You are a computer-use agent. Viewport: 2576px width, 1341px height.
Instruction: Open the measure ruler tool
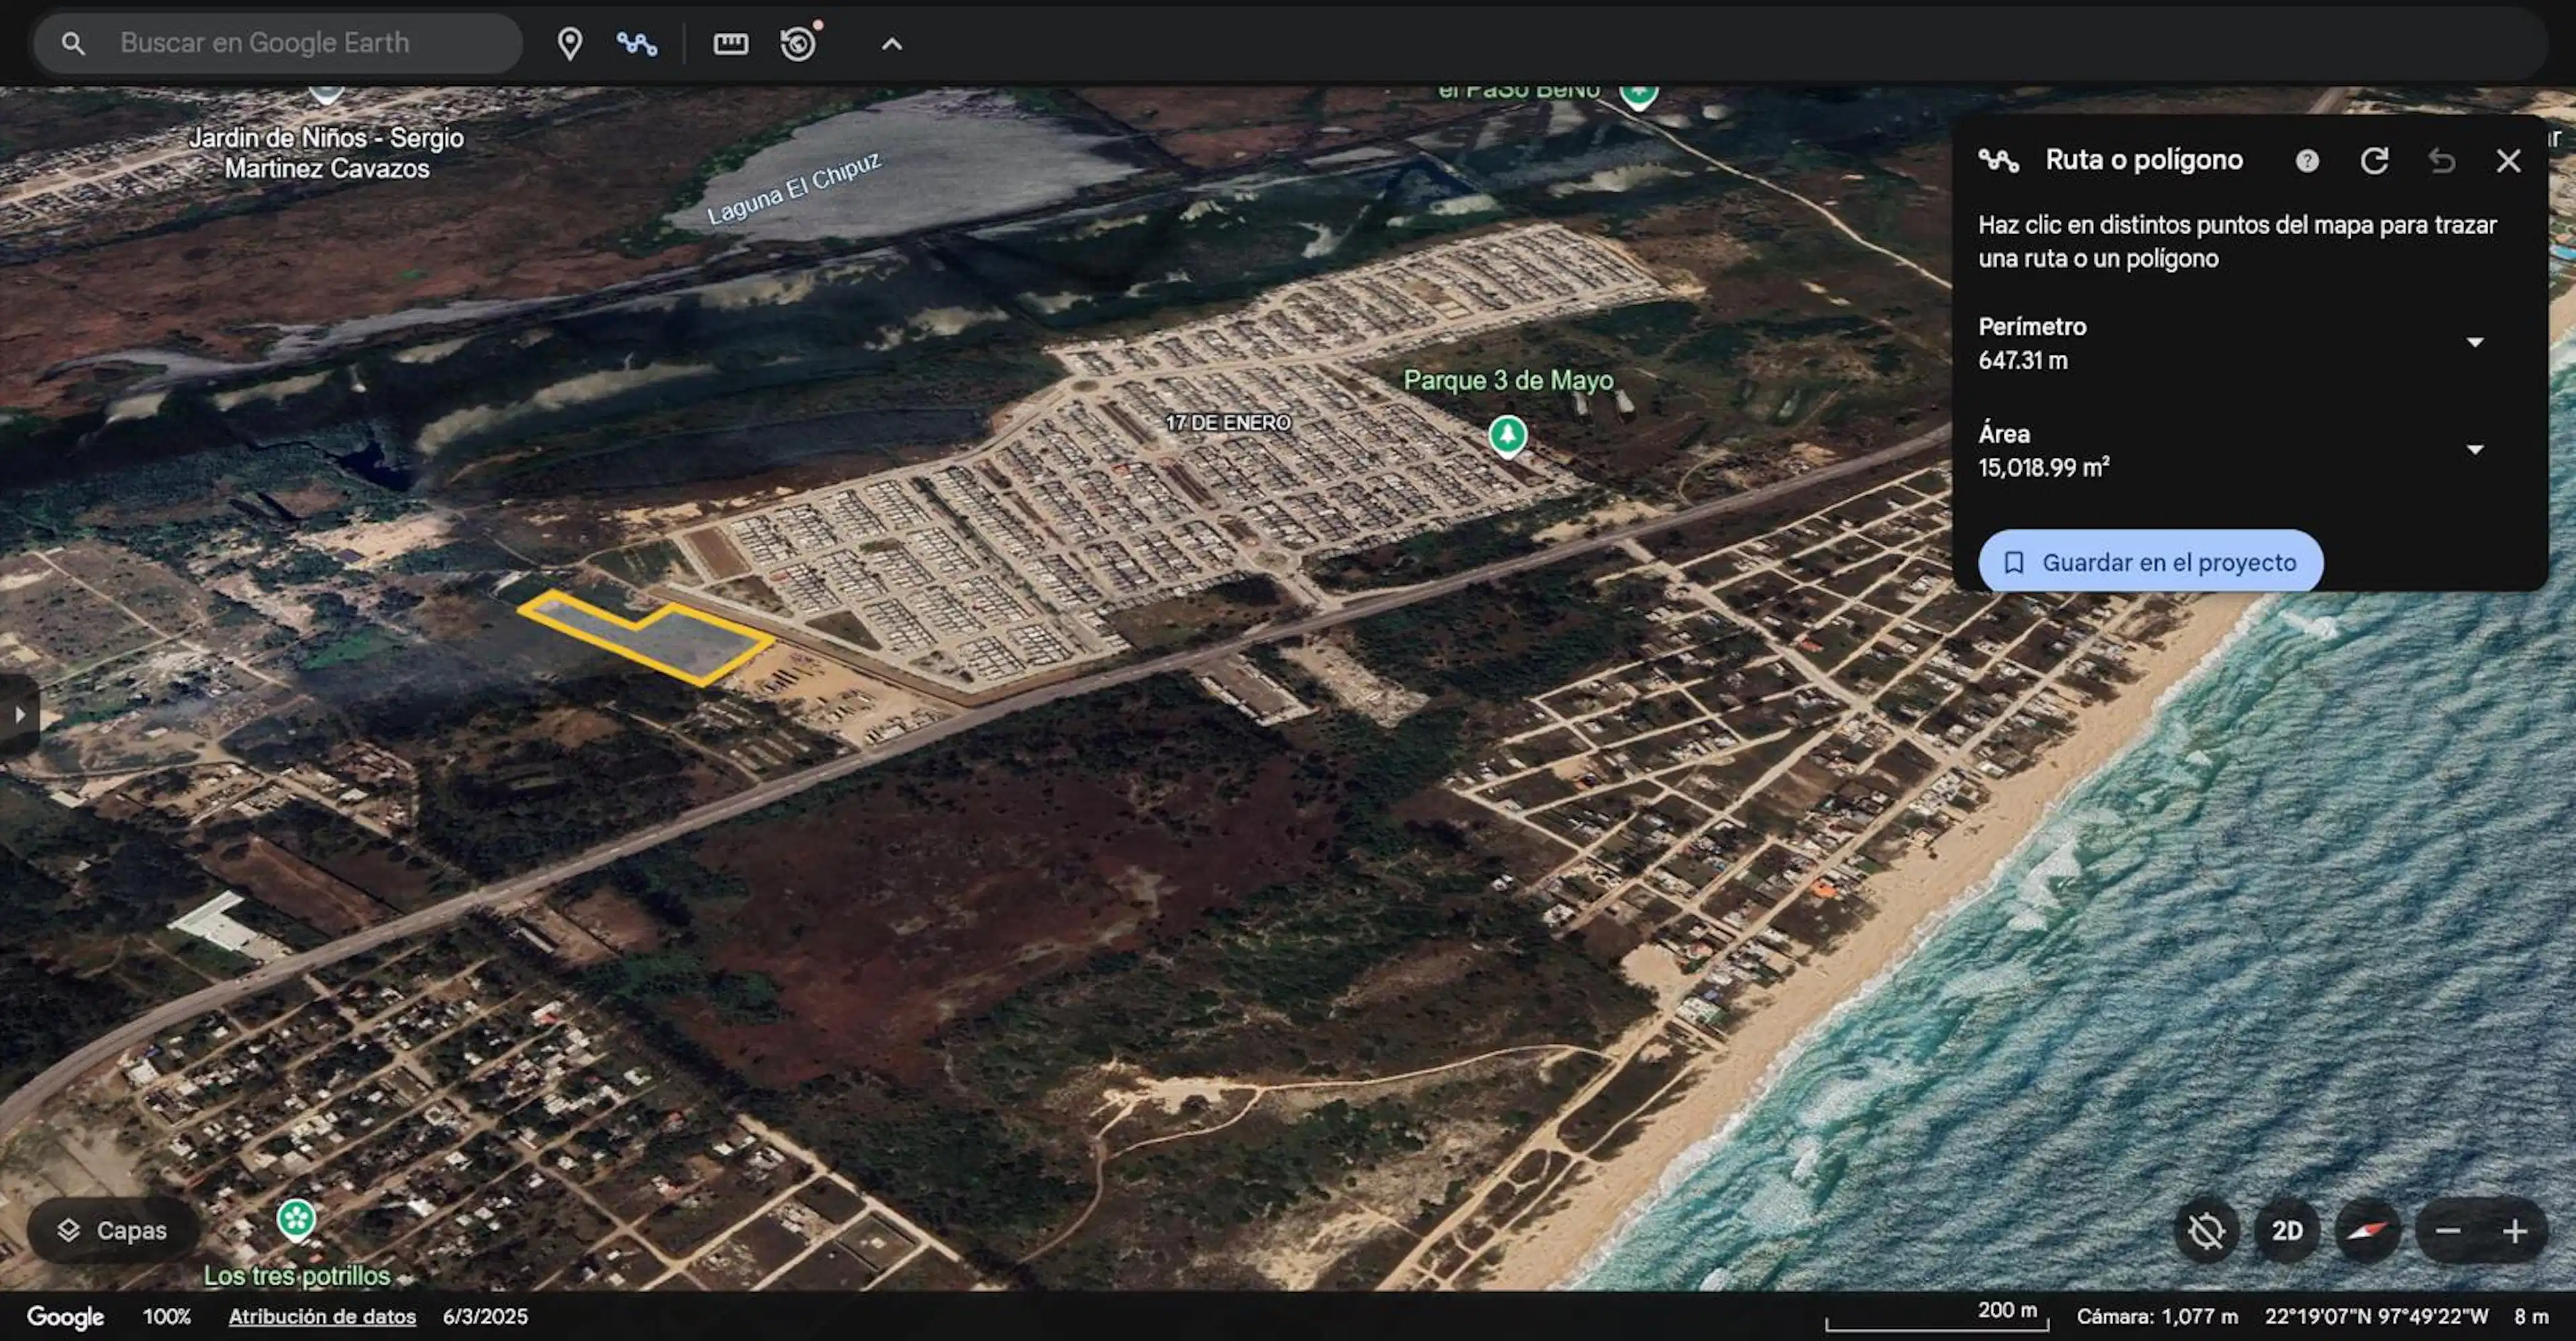point(730,44)
